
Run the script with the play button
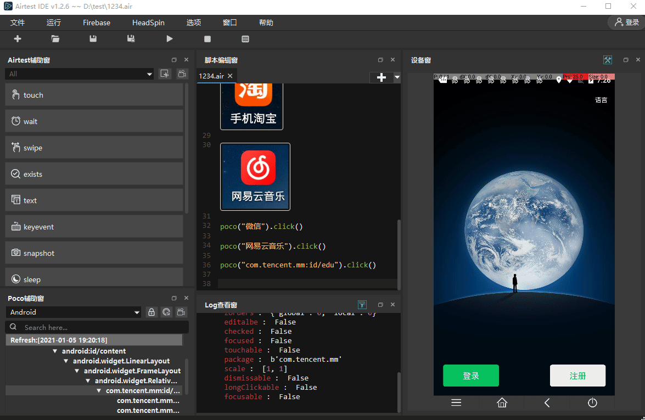point(170,38)
